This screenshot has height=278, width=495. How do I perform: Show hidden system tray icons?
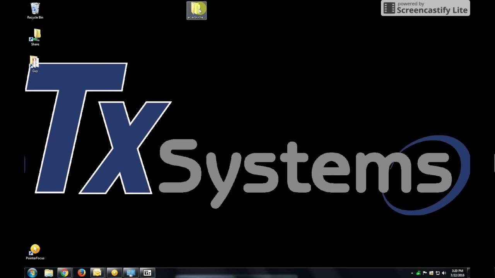click(x=412, y=273)
